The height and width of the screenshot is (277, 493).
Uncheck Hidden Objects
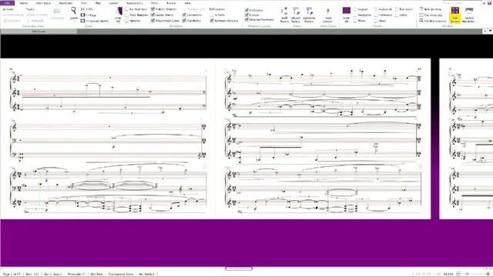[x=163, y=9]
